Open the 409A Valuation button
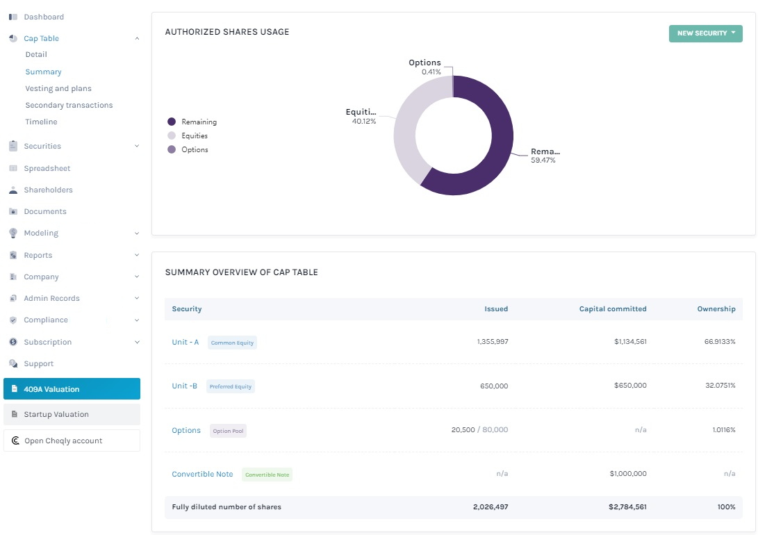The height and width of the screenshot is (535, 758). point(72,389)
